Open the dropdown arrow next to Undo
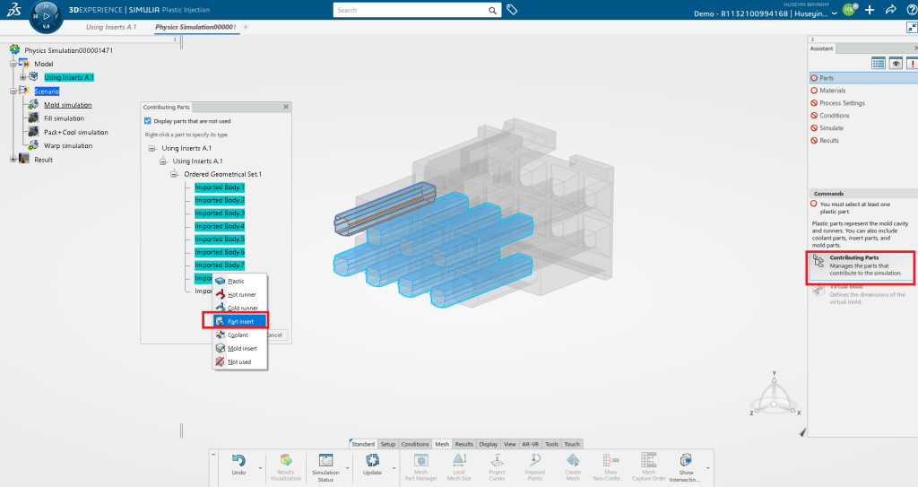Viewport: 918px width, 487px height. [261, 466]
